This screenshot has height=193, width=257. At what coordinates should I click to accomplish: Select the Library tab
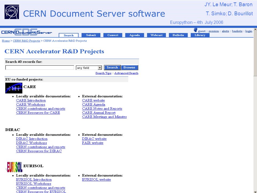pos(200,35)
